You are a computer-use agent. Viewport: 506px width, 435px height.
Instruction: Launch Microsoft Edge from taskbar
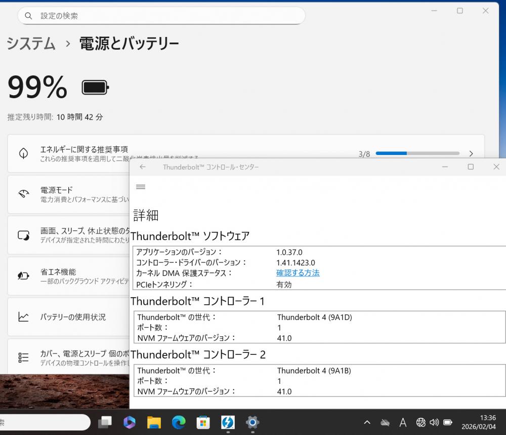click(179, 422)
